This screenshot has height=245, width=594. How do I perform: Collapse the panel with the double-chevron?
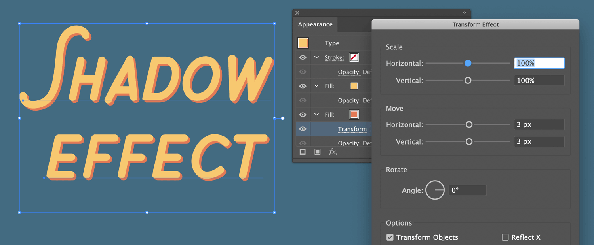[465, 13]
